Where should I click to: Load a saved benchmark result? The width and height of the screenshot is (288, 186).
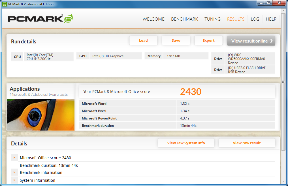[143, 40]
